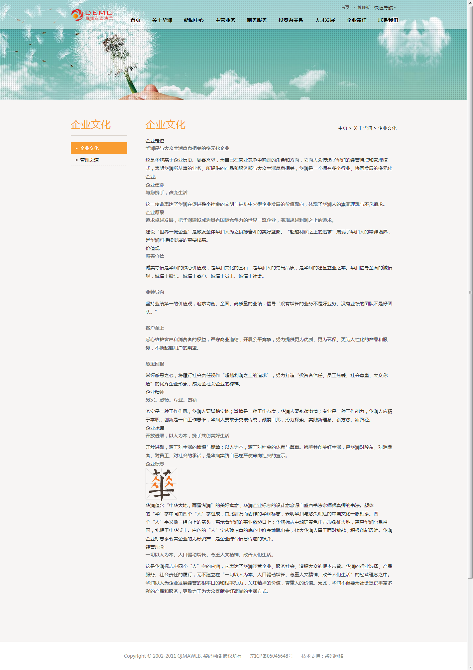Navigate to 投资者关系 section
The image size is (473, 670).
pos(291,20)
